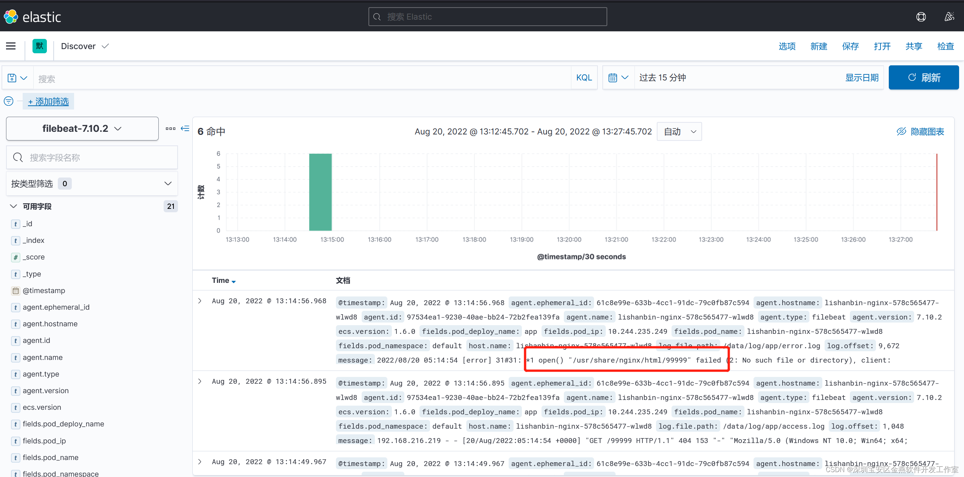This screenshot has height=477, width=964.
Task: Expand the filter by type dropdown
Action: pyautogui.click(x=92, y=184)
